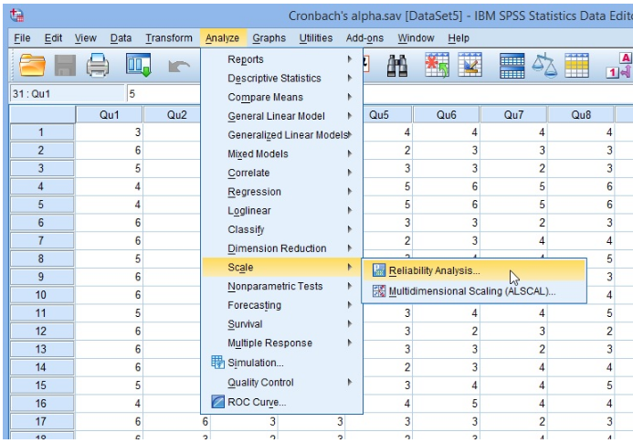Click the Value Labels toolbar icon
Viewport: 633px width, 443px height.
point(619,65)
